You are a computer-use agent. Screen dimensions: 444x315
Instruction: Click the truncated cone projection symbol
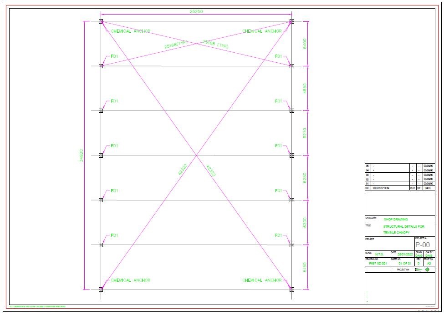click(418, 270)
